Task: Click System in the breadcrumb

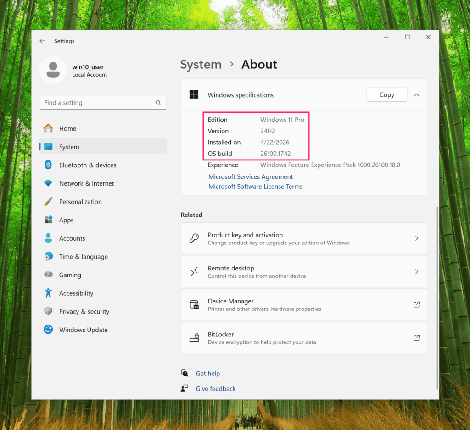Action: 201,64
